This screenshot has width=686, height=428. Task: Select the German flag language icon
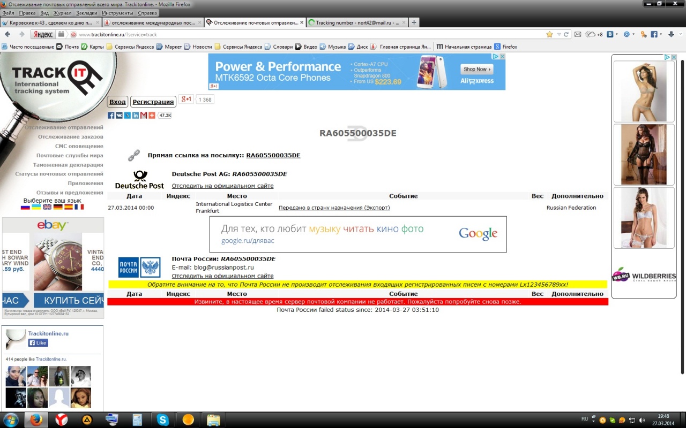click(58, 207)
